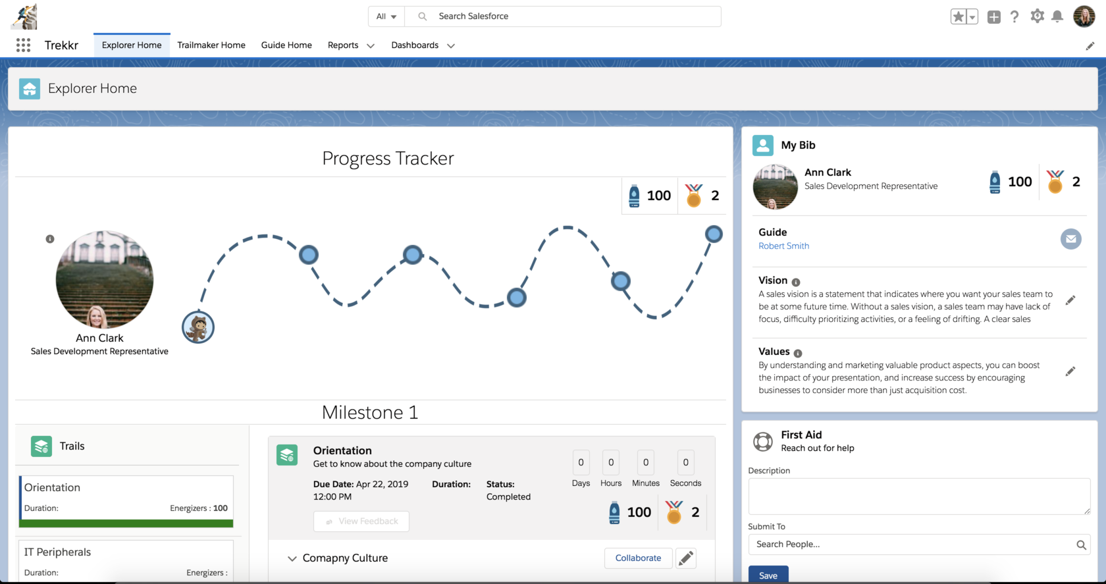Click the Vision info icon
Image resolution: width=1106 pixels, height=584 pixels.
[x=796, y=282]
